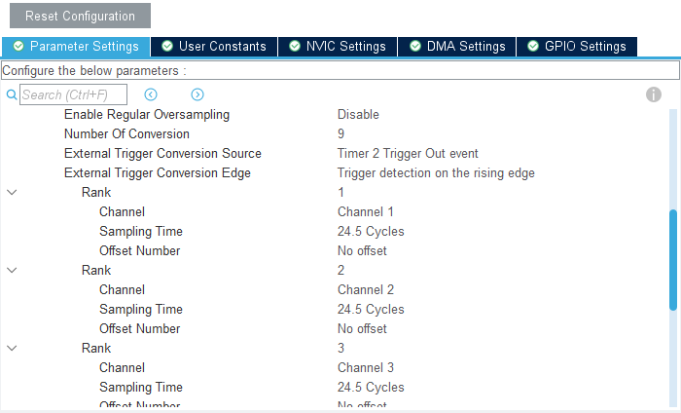
Task: Click green check icon on DMA Settings
Action: 415,47
